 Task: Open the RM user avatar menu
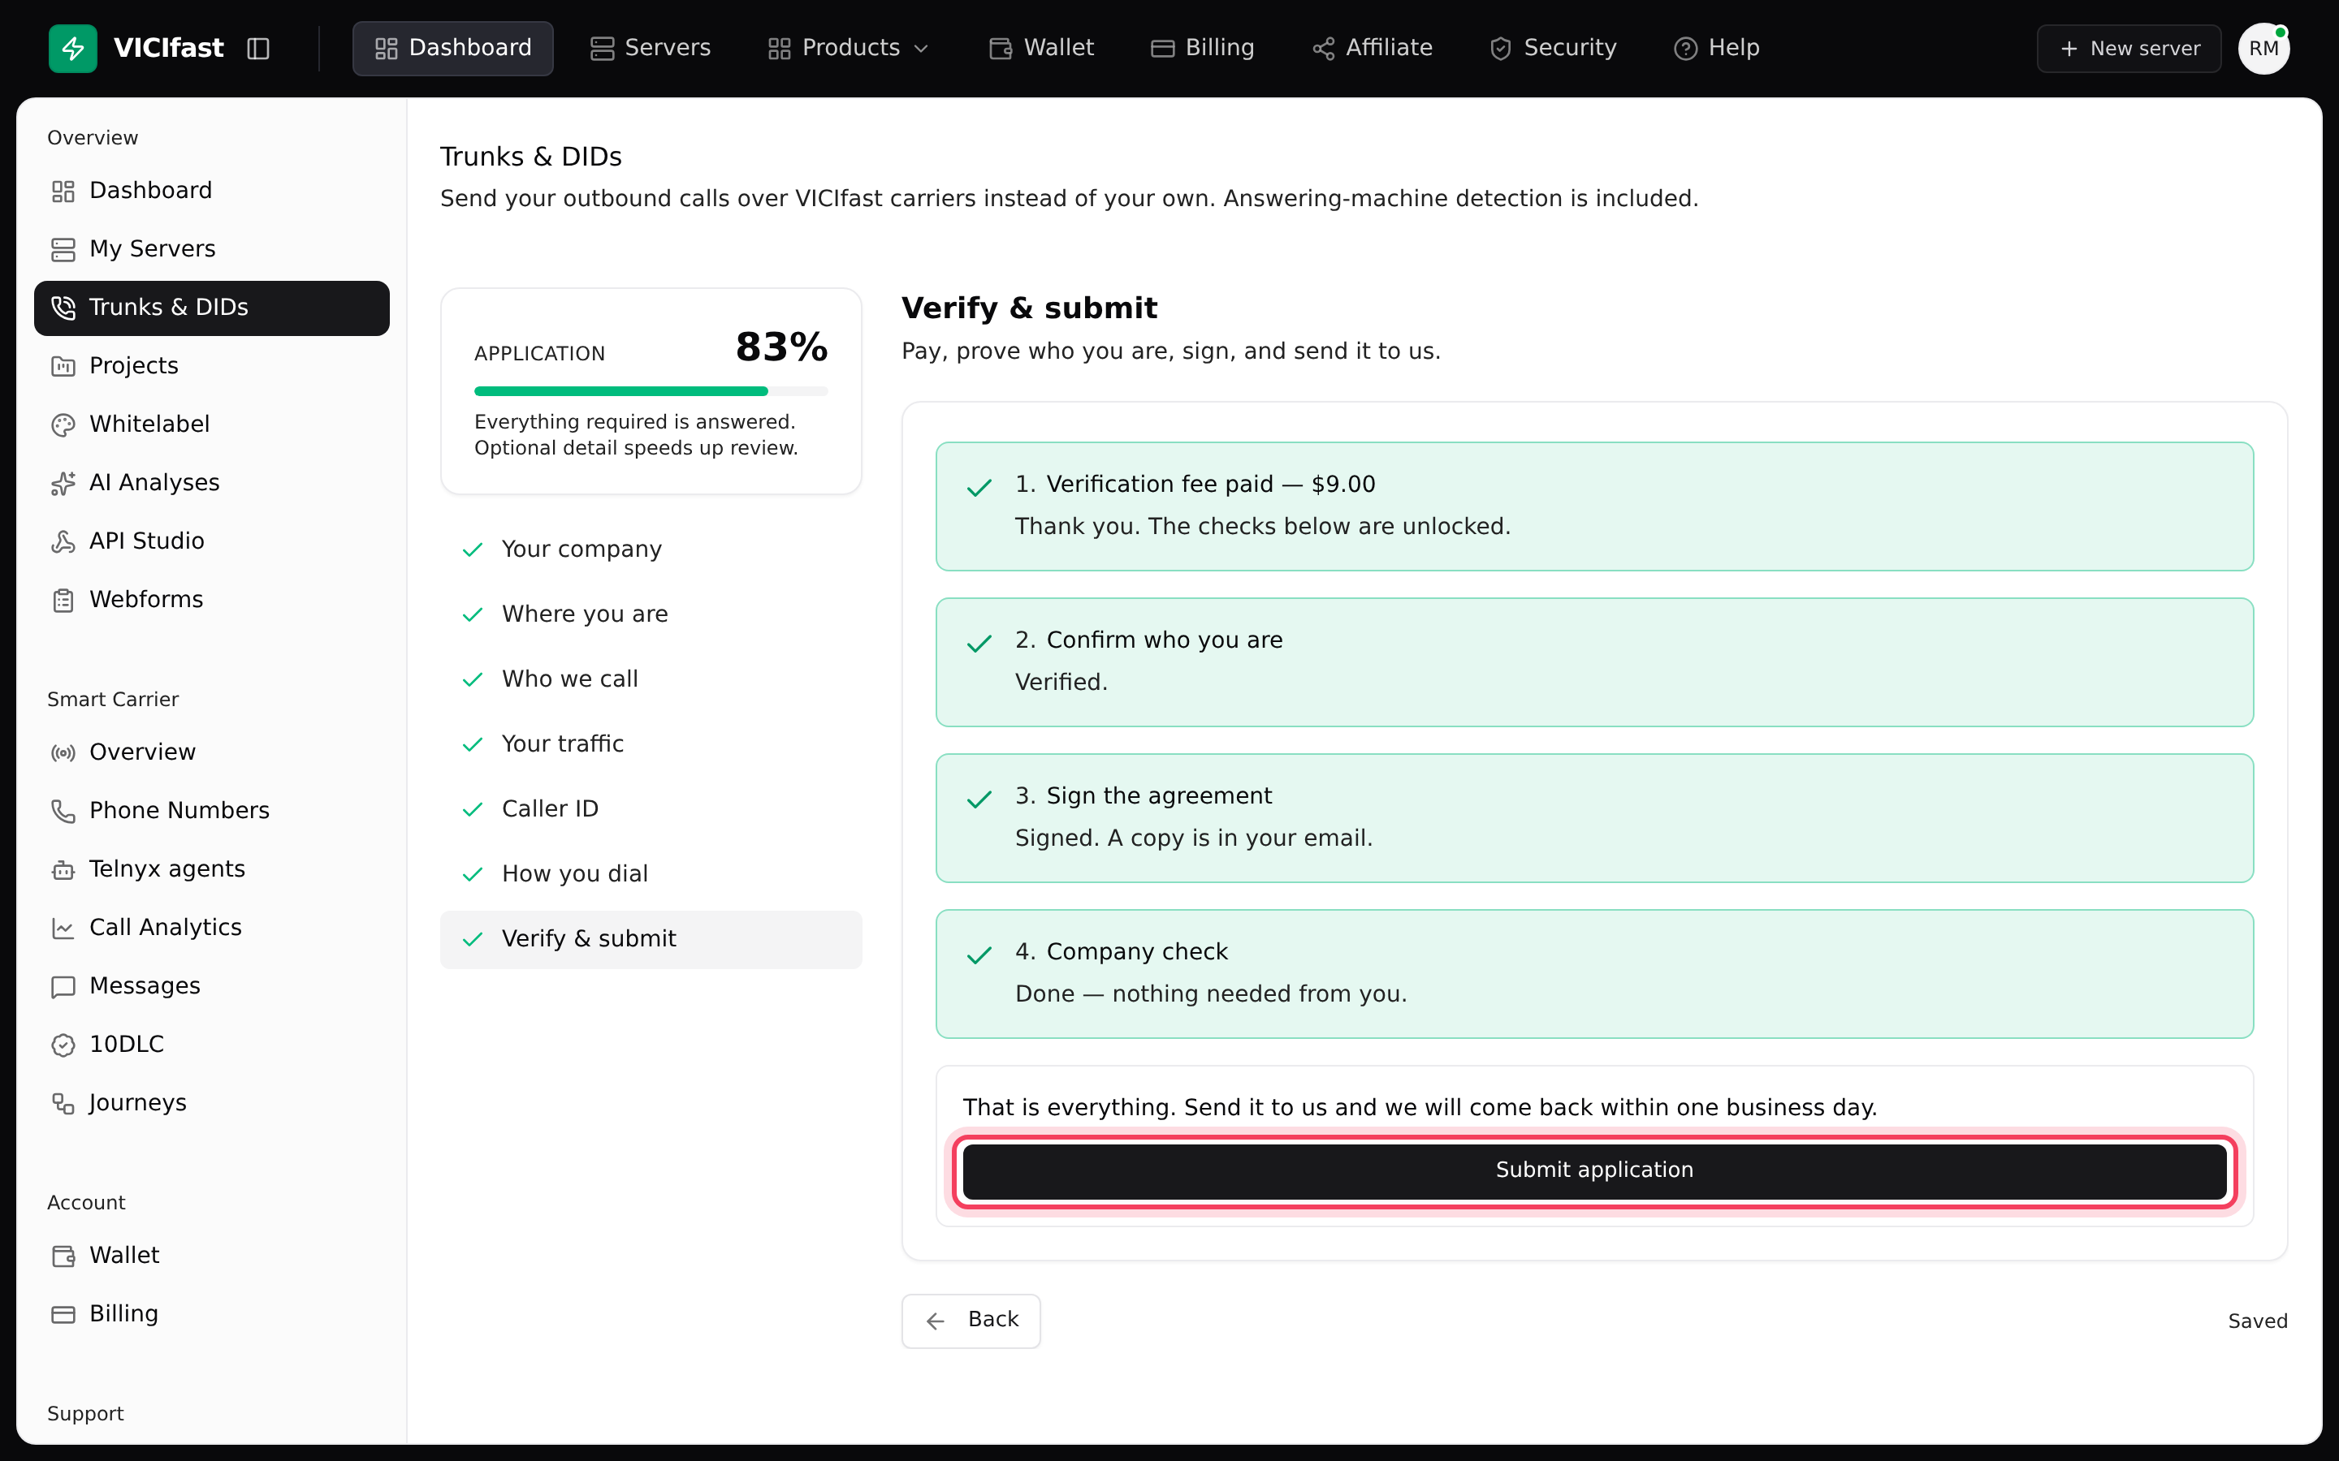[2263, 49]
